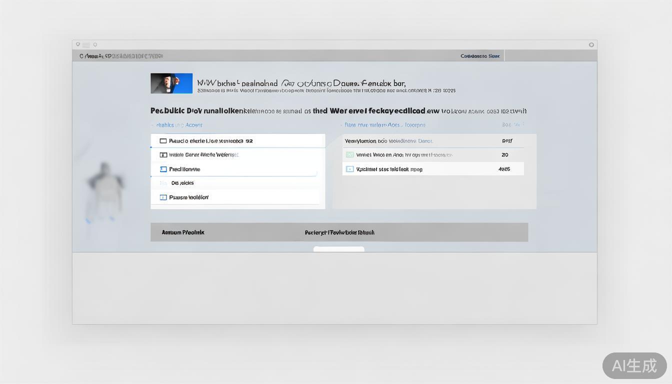Select the "Oe jolcks" list item
Screen dimensions: 672x384
182,183
